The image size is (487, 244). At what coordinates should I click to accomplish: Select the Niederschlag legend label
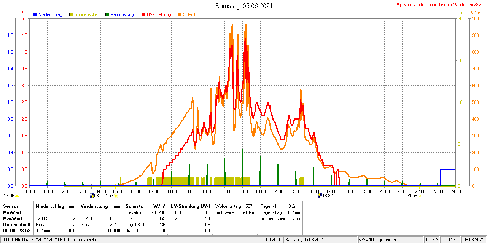51,14
